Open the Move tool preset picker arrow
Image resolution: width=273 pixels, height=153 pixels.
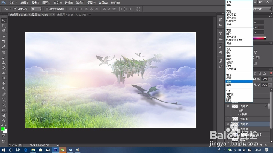[x=10, y=9]
